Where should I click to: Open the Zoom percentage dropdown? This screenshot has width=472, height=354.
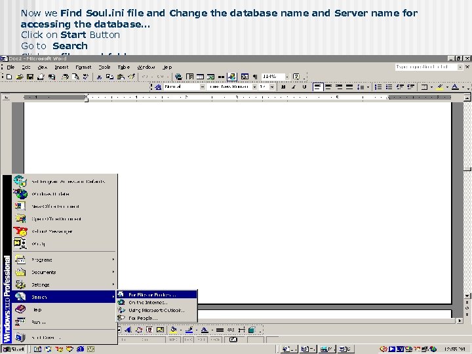click(287, 77)
